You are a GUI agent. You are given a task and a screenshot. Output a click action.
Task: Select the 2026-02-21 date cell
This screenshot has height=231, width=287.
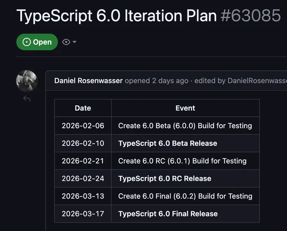click(83, 161)
